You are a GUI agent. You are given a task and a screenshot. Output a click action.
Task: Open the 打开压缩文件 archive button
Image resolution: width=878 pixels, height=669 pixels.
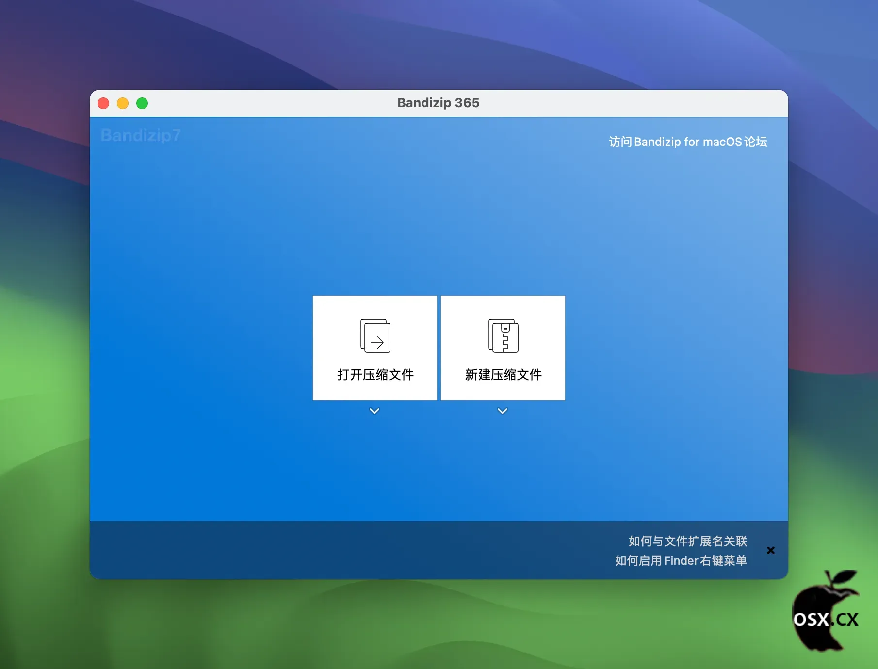[x=375, y=348]
